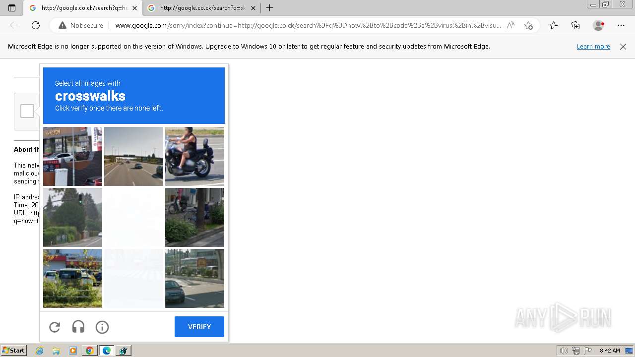
Task: Open Chrome from the taskbar
Action: pos(89,351)
